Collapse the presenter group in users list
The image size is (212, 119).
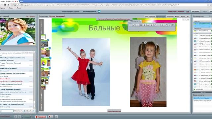pyautogui.click(x=194, y=21)
